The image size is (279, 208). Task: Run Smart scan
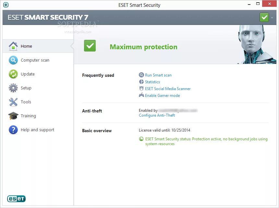(158, 75)
